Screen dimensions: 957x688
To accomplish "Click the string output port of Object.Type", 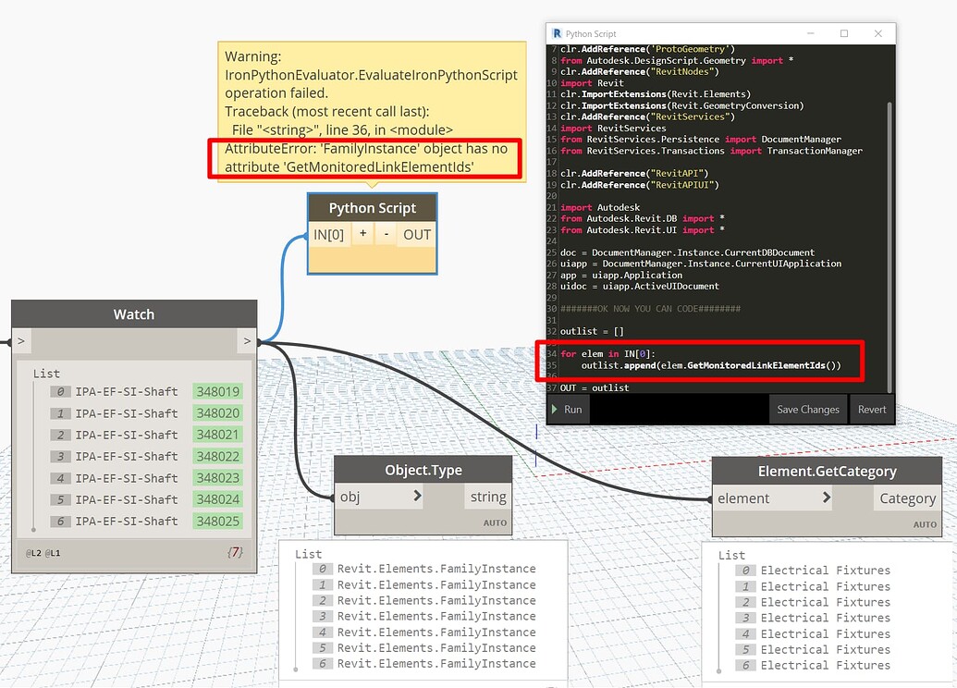I will pos(487,497).
